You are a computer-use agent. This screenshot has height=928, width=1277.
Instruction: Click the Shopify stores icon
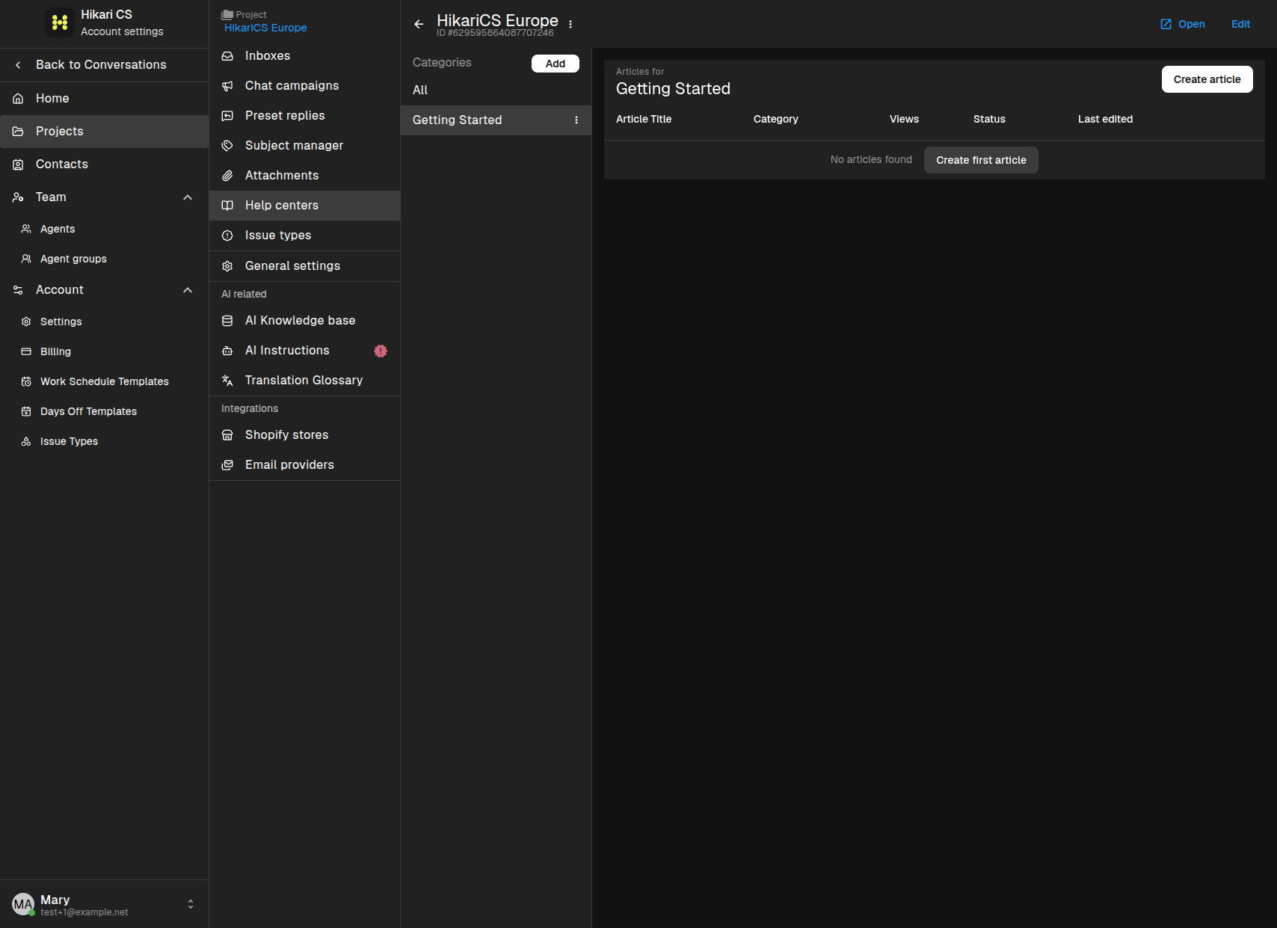pyautogui.click(x=227, y=435)
